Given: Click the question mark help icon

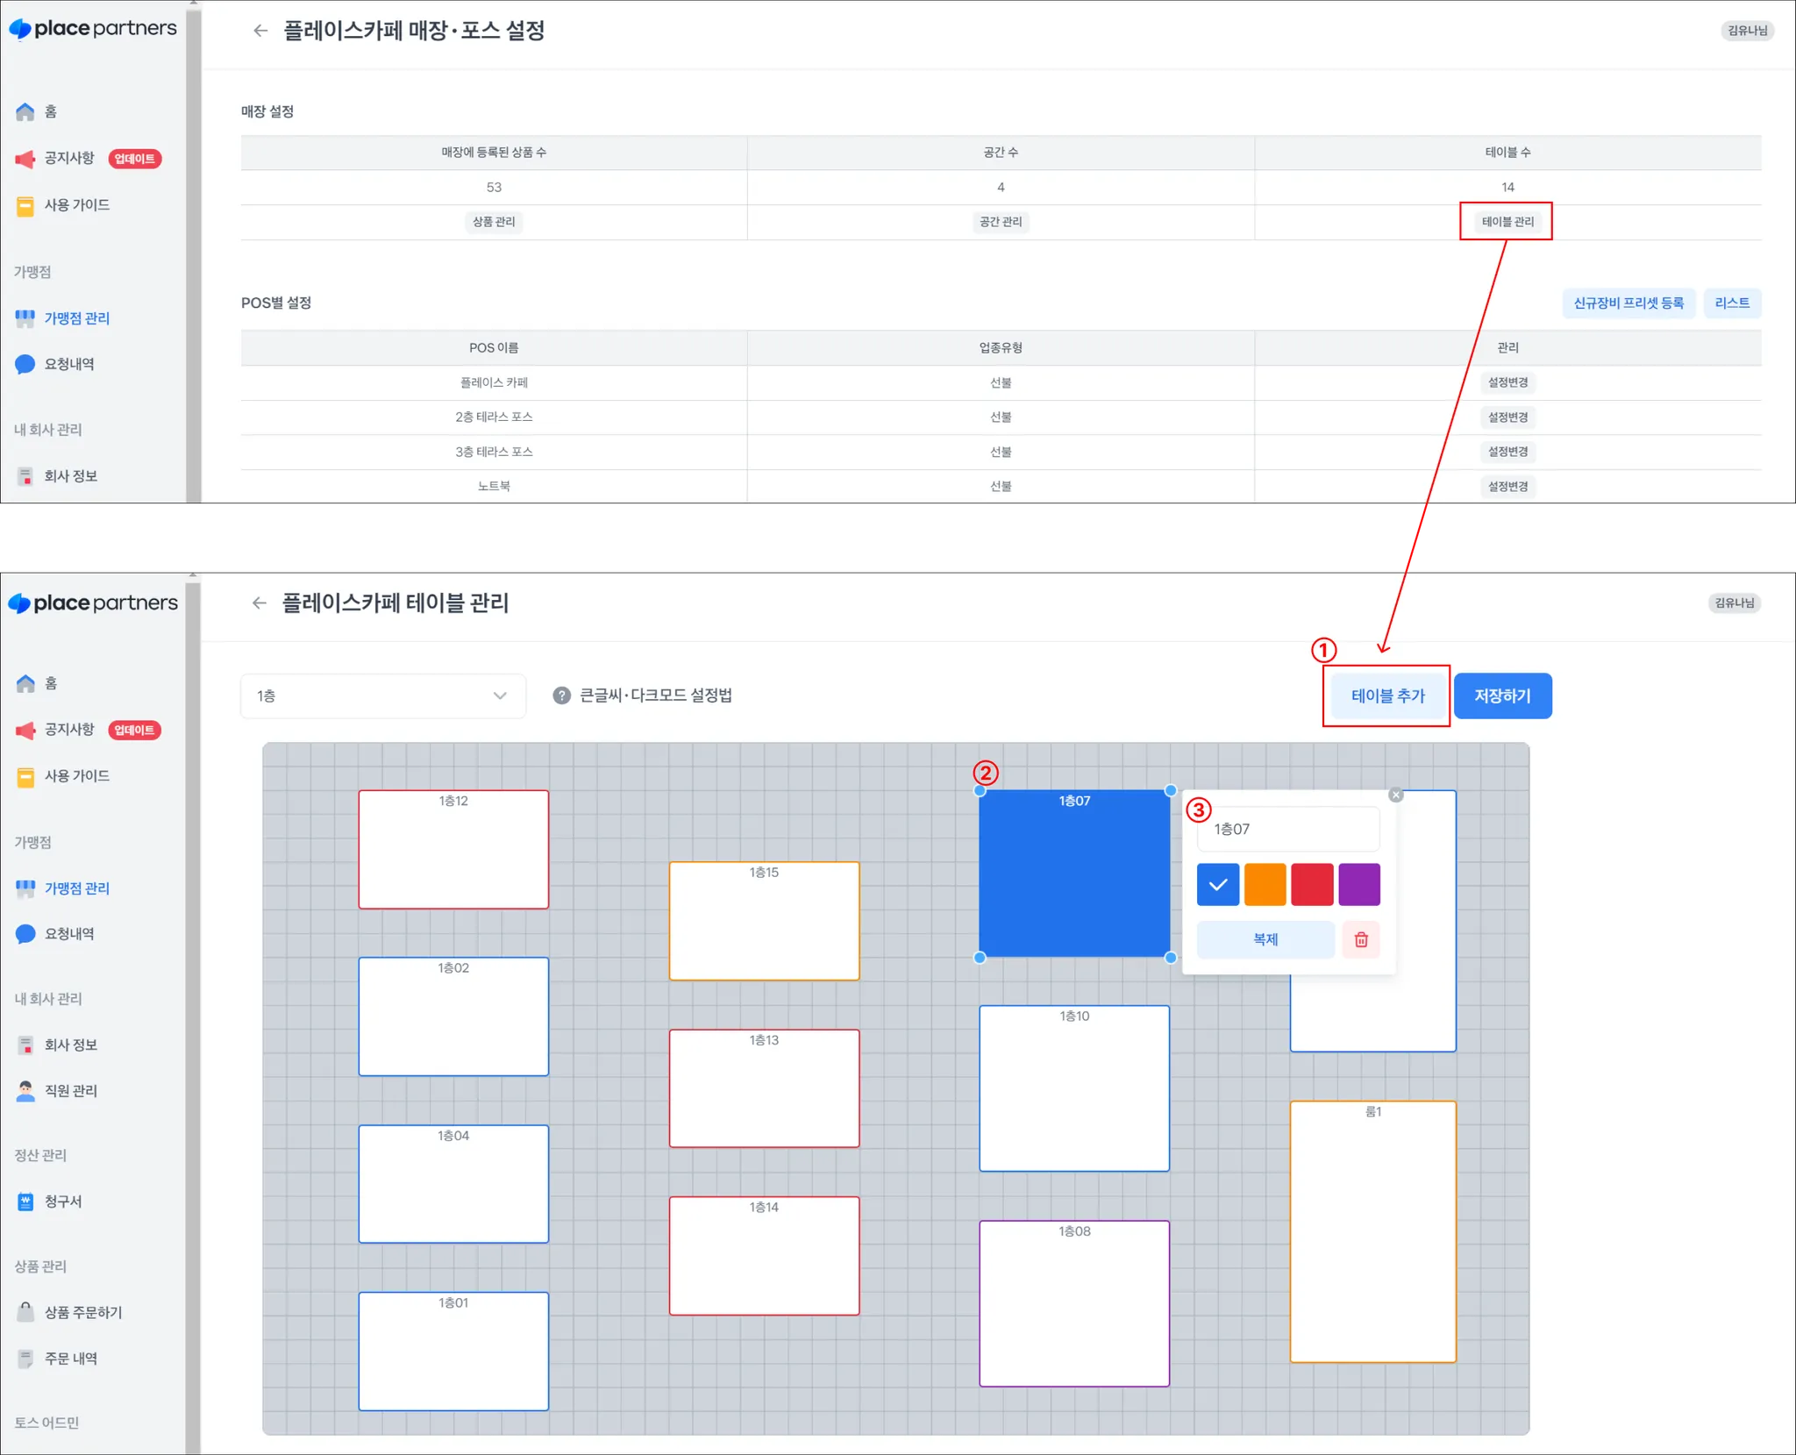Looking at the screenshot, I should 561,695.
